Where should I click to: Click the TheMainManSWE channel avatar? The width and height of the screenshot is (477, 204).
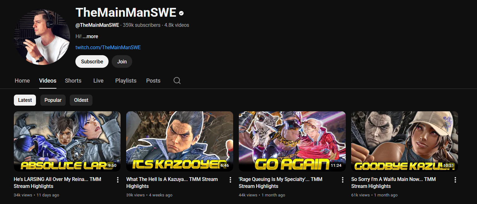[x=42, y=37]
